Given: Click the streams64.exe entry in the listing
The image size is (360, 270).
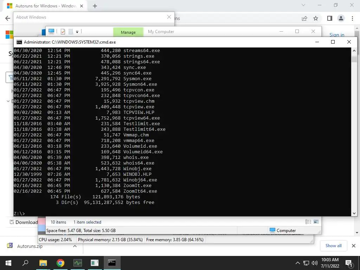Looking at the screenshot, I should [141, 51].
